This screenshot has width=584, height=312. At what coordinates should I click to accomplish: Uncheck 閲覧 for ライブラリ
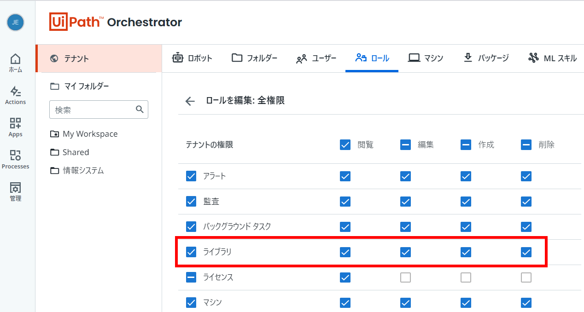(x=345, y=252)
